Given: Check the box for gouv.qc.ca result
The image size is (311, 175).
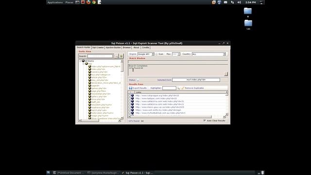Looking at the screenshot, I should pyautogui.click(x=130, y=107).
